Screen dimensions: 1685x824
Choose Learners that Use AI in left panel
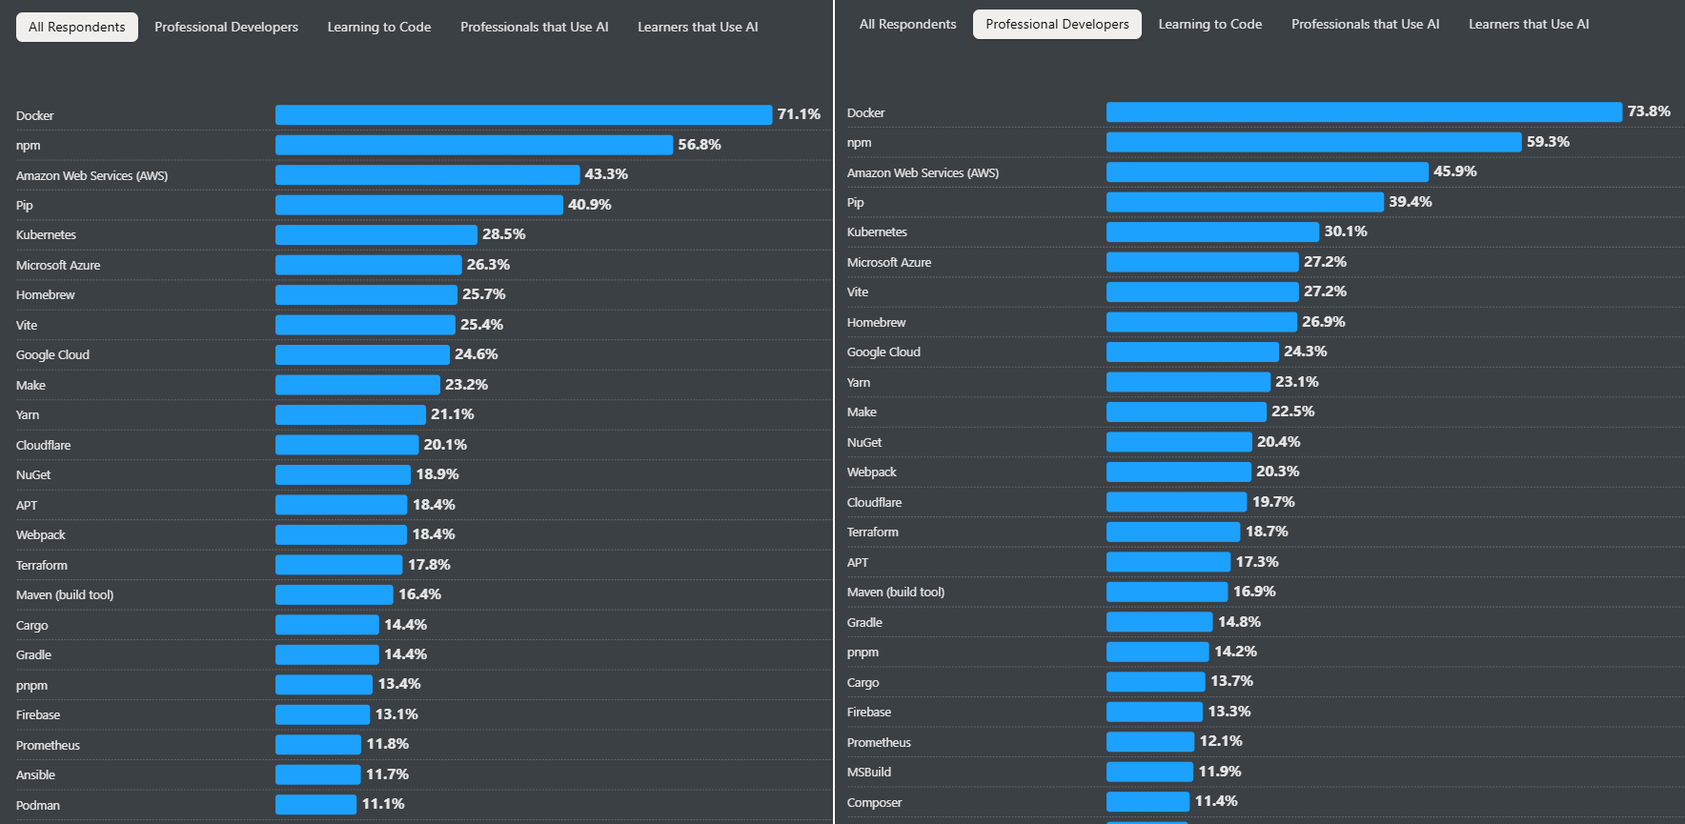point(698,27)
